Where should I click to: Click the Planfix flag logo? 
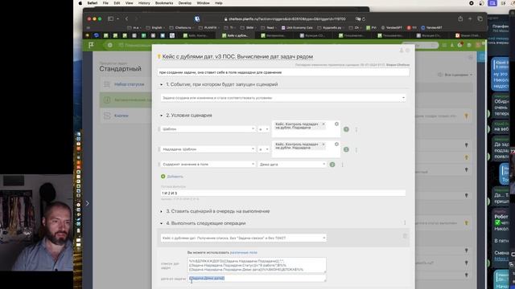click(91, 45)
